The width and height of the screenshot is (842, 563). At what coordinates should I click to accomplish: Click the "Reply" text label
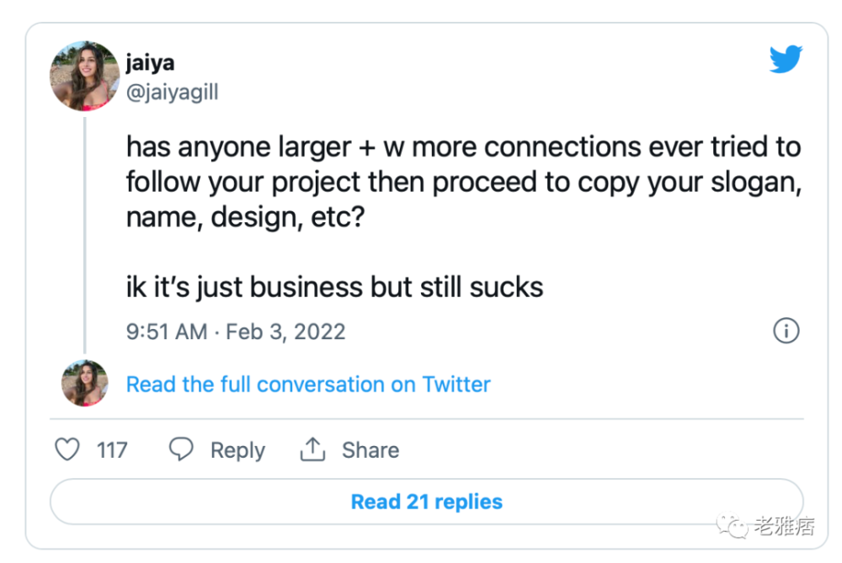tap(237, 450)
